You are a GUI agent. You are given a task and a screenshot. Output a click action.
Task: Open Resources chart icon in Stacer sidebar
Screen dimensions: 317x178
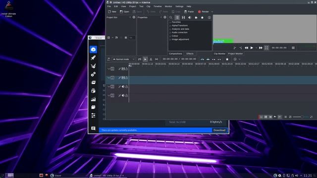pos(93,99)
